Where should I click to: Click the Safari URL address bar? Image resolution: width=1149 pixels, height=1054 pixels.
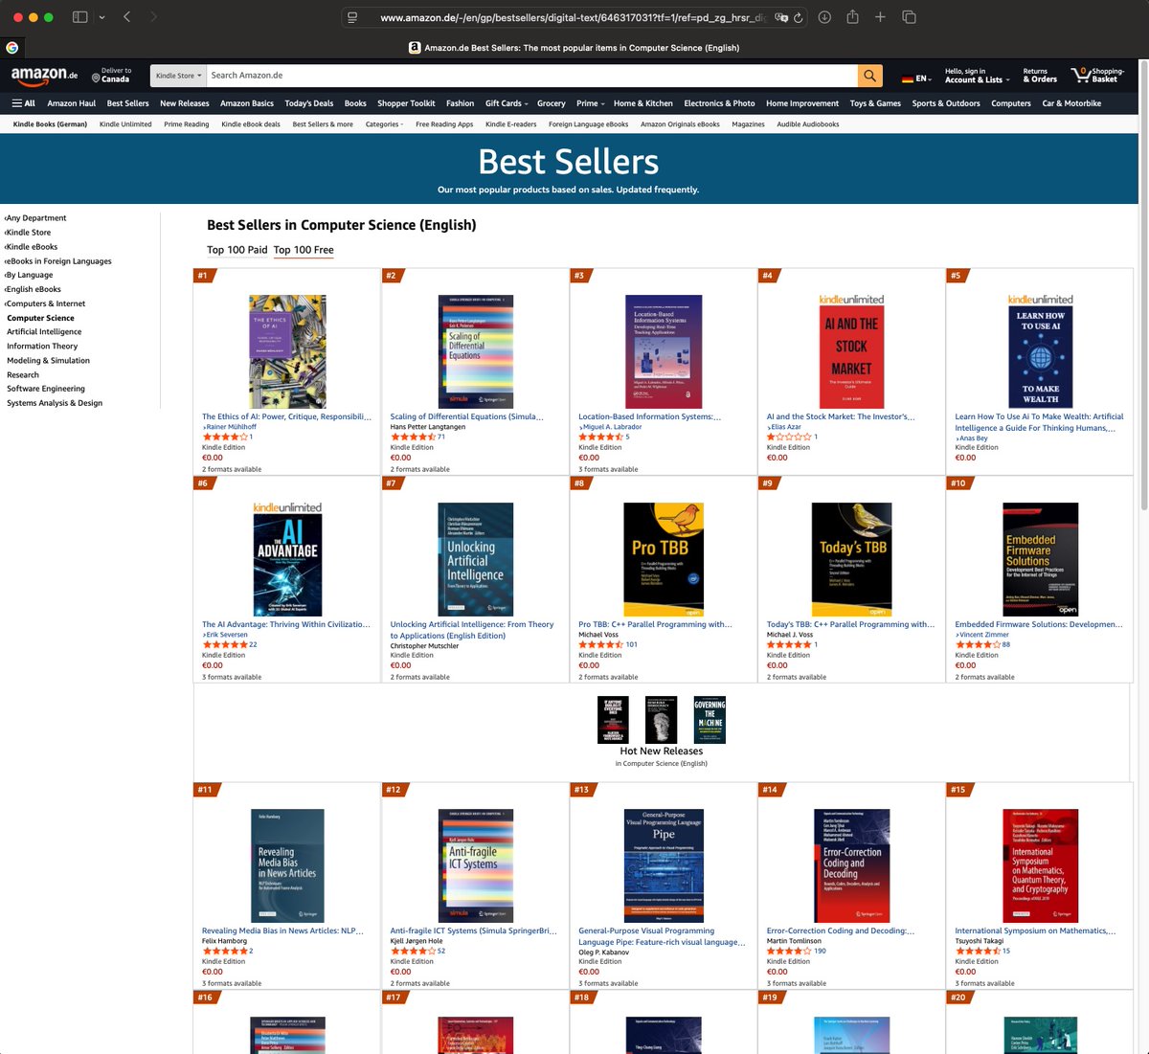(x=574, y=17)
